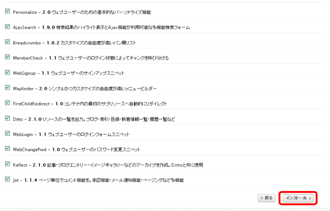Toggle the MemberCheck 1.1 checkbox
330x211 pixels.
click(x=7, y=57)
